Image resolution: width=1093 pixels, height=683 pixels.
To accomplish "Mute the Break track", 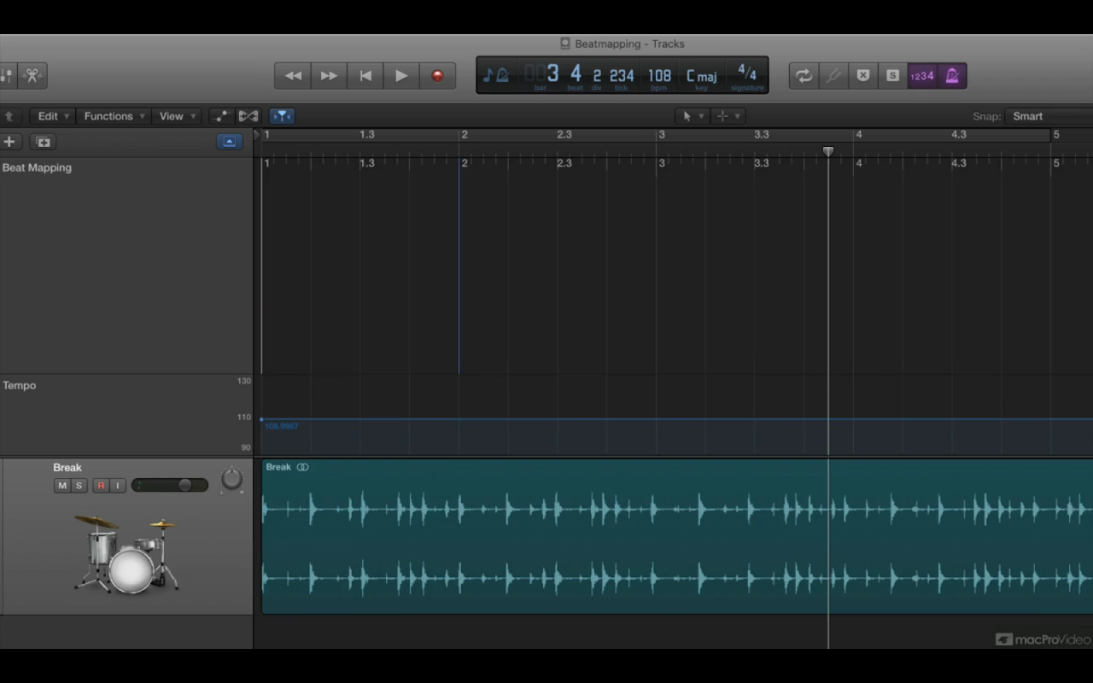I will [x=62, y=486].
